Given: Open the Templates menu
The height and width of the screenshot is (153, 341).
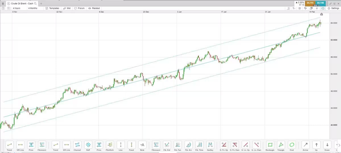Looking at the screenshot, I should (x=52, y=8).
